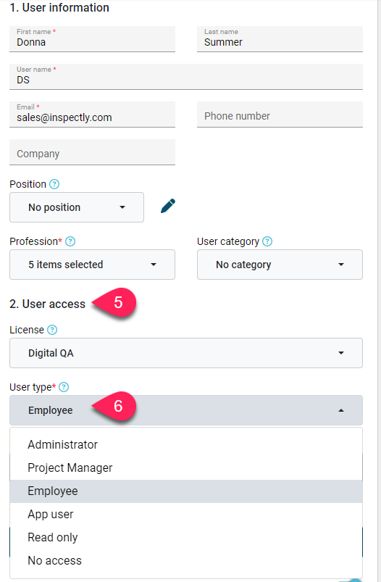Select the highlighted Employee option in list
Image resolution: width=381 pixels, height=582 pixels.
186,491
